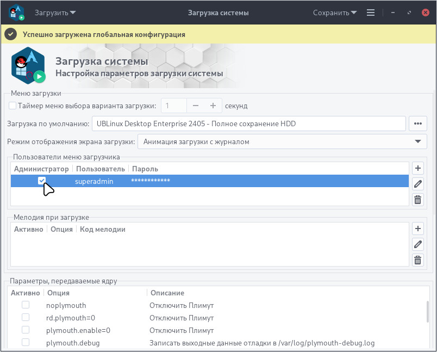Delete the selected boot menu user
Screen dimensions: 437x352
click(417, 200)
